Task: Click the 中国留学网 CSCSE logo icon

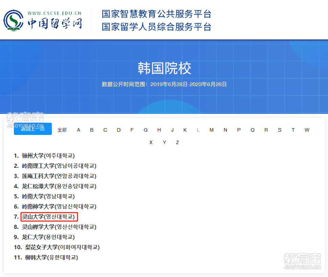Action: point(14,20)
